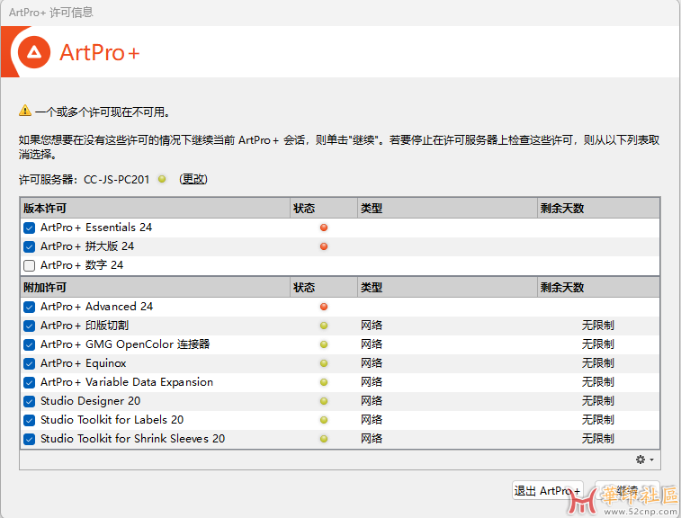Click 类型 header in add-on license table
Viewport: 681px width, 518px height.
click(x=447, y=288)
